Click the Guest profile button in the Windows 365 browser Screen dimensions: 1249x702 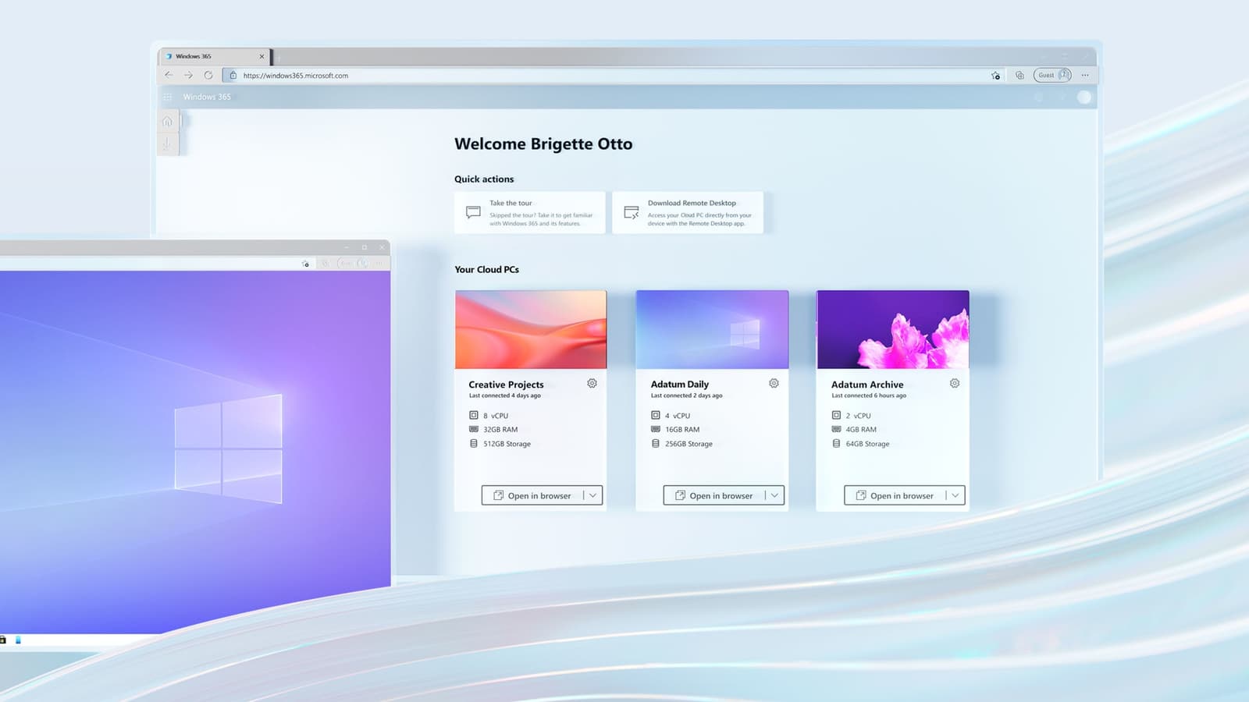coord(1052,75)
